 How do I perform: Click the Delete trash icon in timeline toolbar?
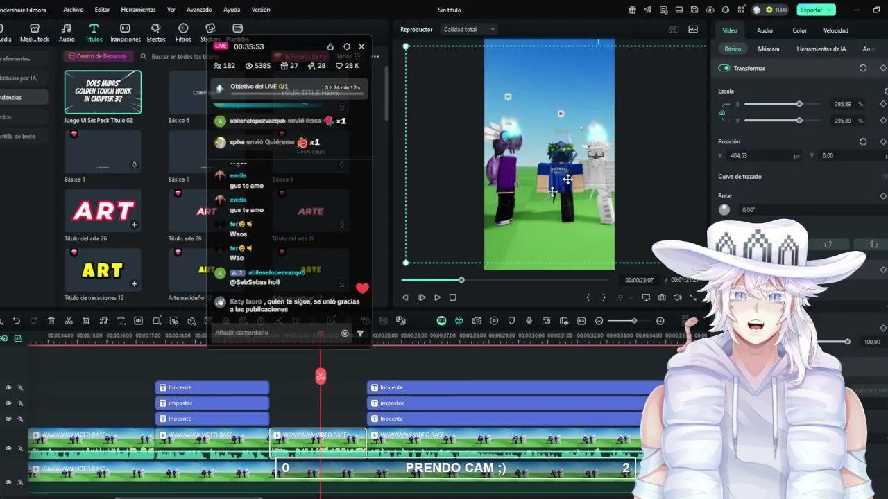[51, 321]
